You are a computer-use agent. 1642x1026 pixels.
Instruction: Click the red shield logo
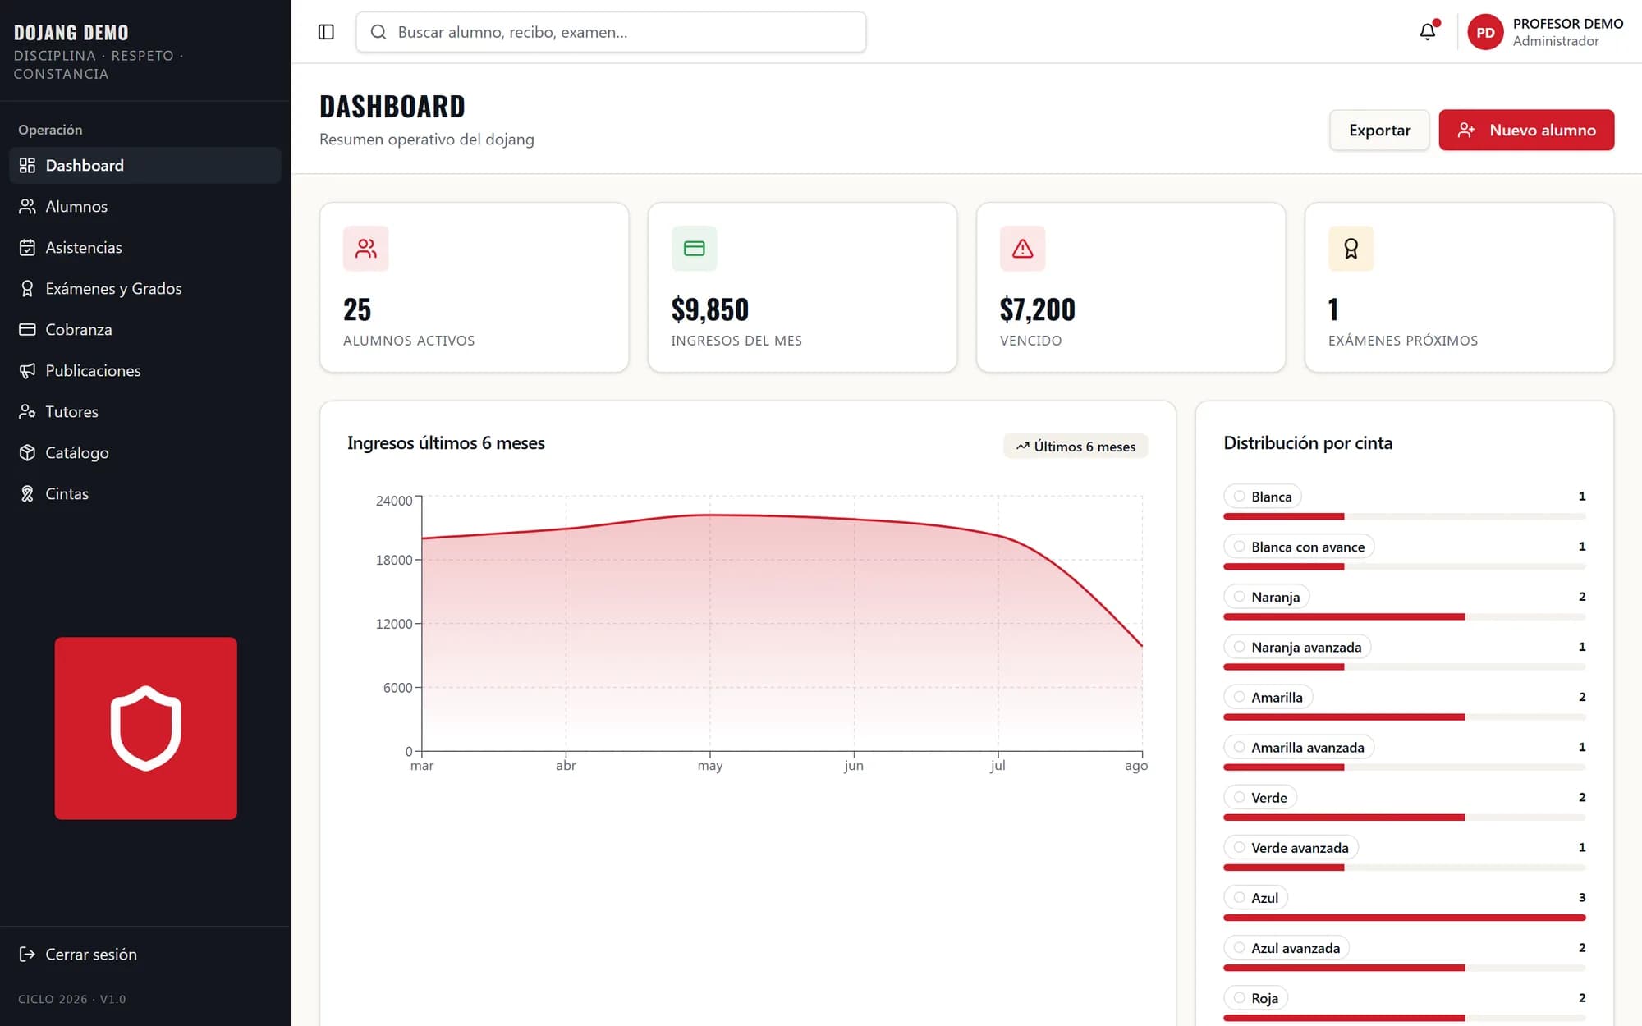pos(146,728)
